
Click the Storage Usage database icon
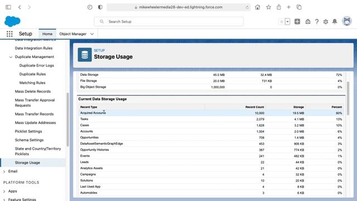(x=85, y=55)
